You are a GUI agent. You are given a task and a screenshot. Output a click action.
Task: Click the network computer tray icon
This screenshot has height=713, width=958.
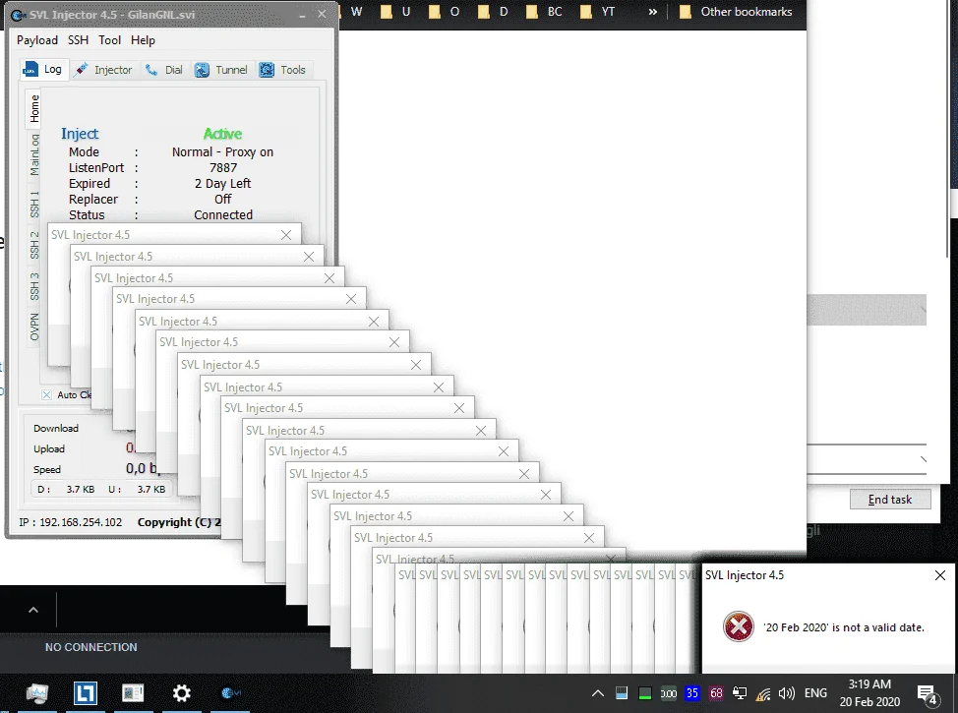pos(740,692)
